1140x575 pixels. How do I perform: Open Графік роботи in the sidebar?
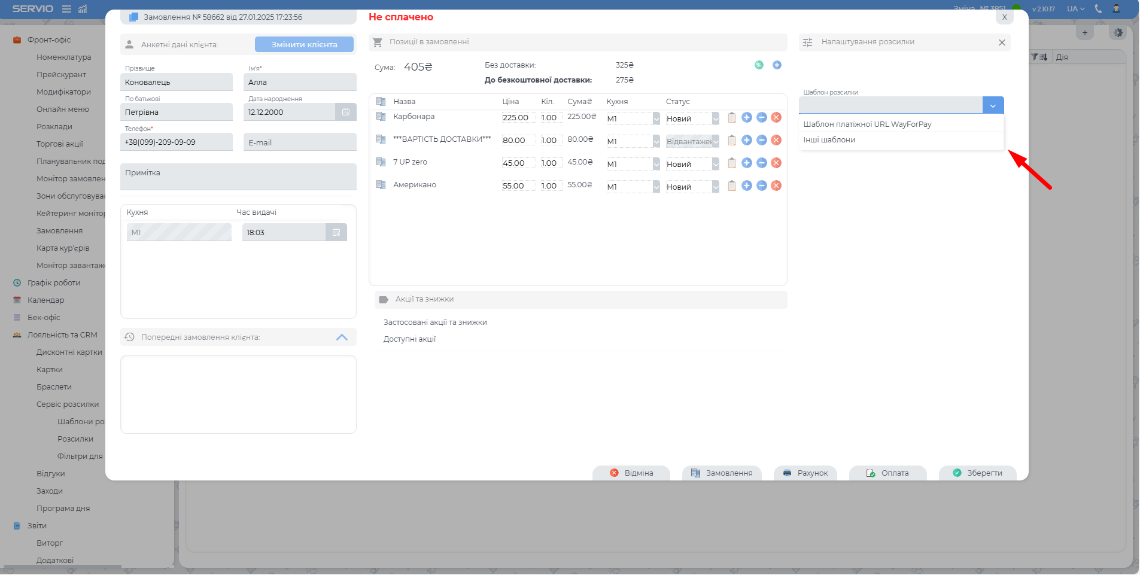[x=53, y=283]
